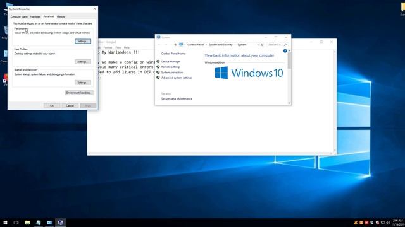Open Notepad View menu
This screenshot has height=227, width=405.
[118, 47]
